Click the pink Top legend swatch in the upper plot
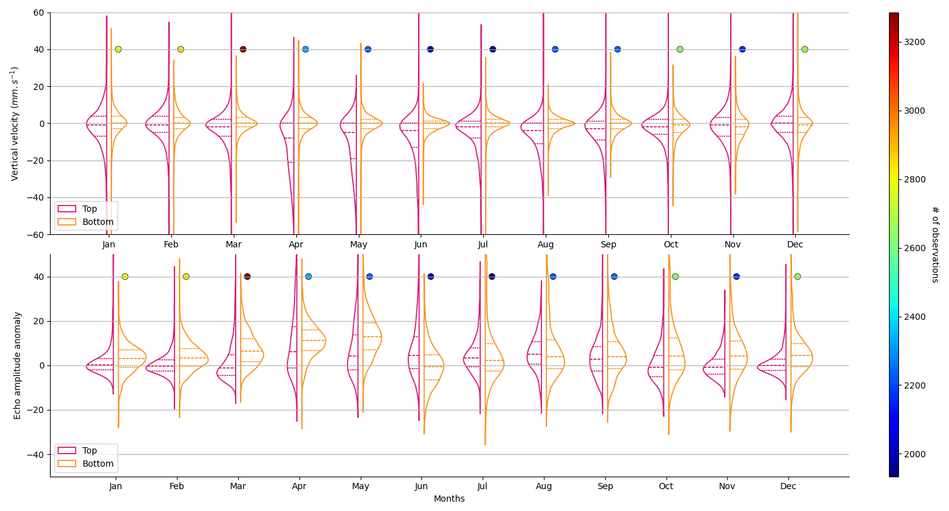This screenshot has width=949, height=511. click(67, 209)
